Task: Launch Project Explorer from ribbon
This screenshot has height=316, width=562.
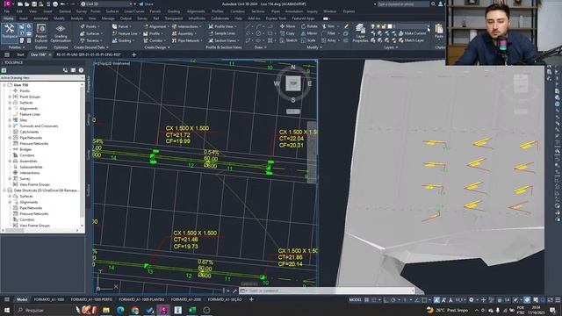Action: click(x=41, y=32)
